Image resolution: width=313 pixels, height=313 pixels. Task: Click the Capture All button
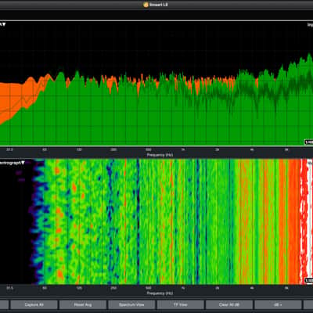34,304
